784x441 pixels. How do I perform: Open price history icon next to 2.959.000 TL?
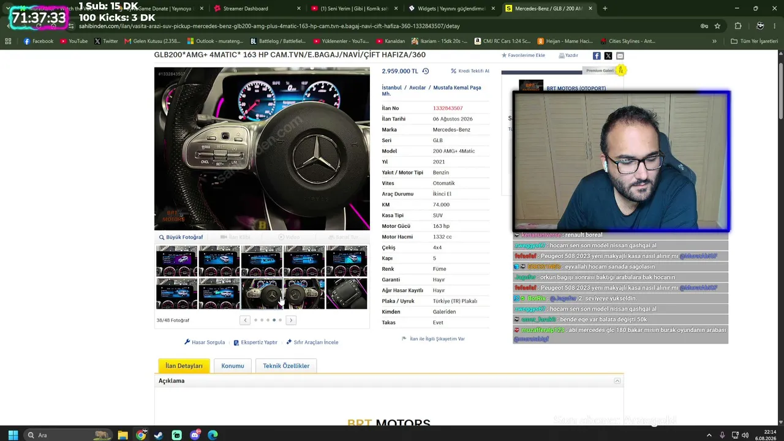point(425,71)
